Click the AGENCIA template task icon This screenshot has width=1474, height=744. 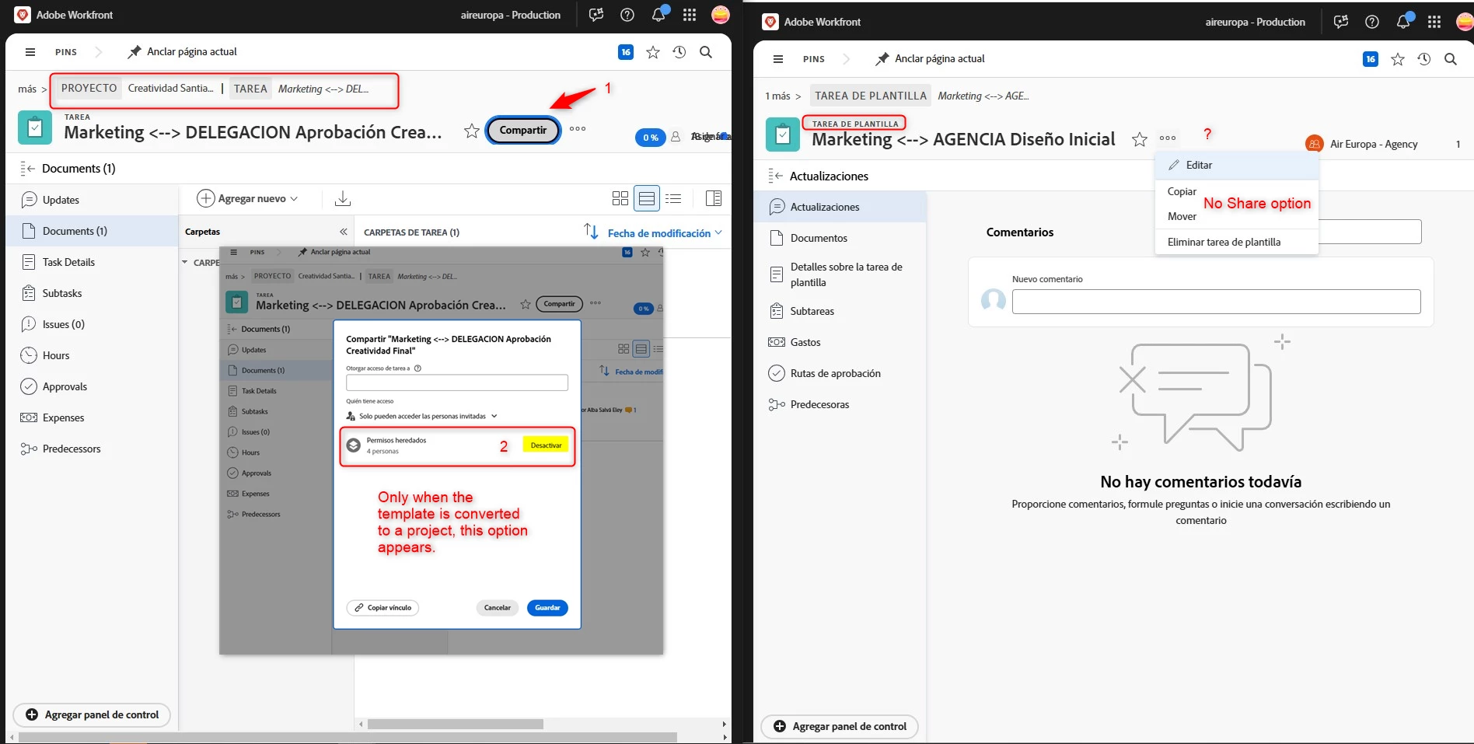click(783, 134)
